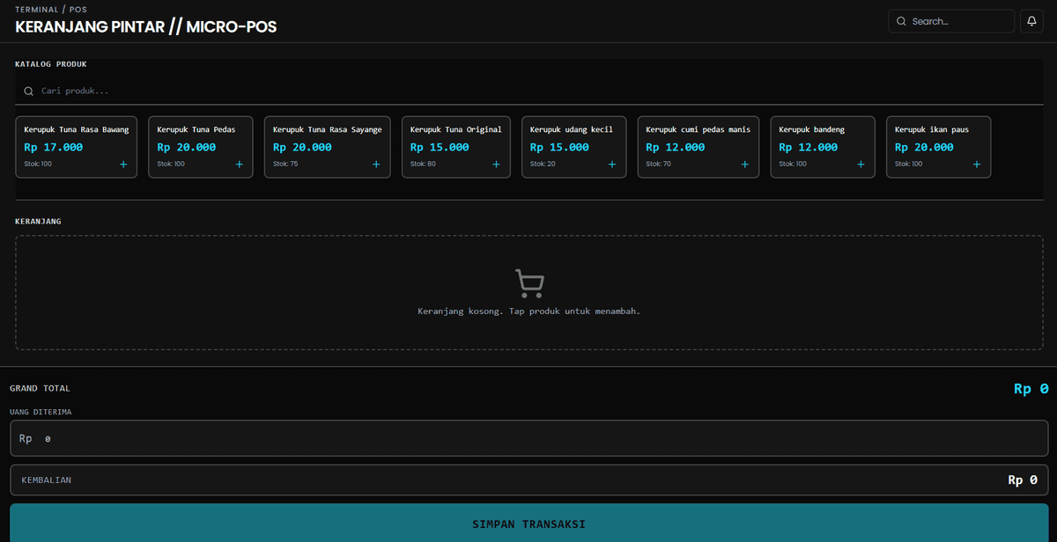1057x542 pixels.
Task: Click plus icon on Kerupuk Tuna Pedas
Action: click(x=240, y=165)
